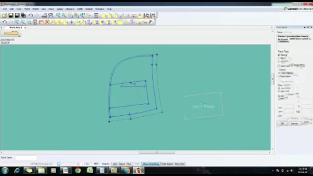Click the plus crosshair tool icon
This screenshot has width=313, height=176.
pyautogui.click(x=71, y=22)
